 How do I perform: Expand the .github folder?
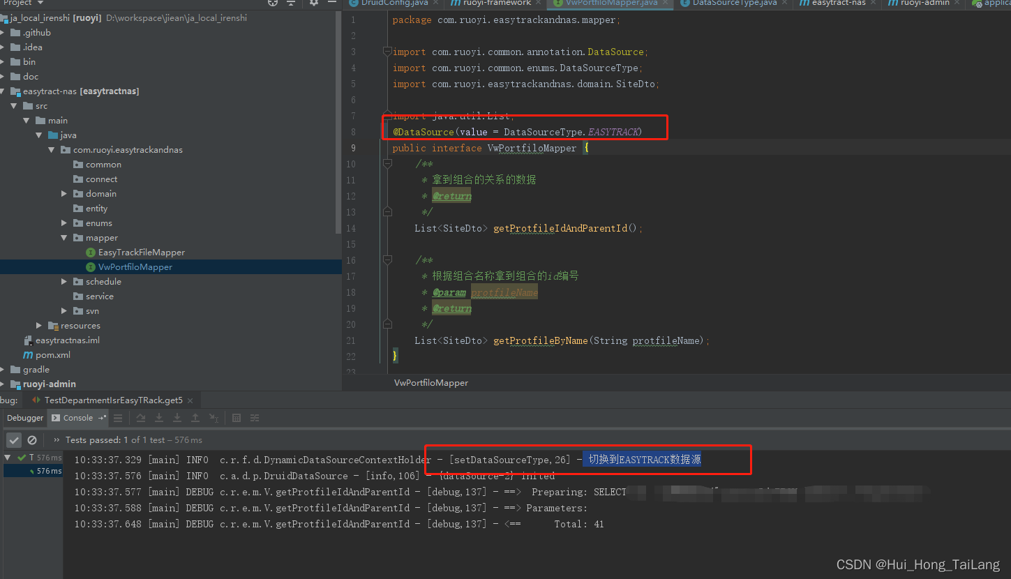pos(2,33)
